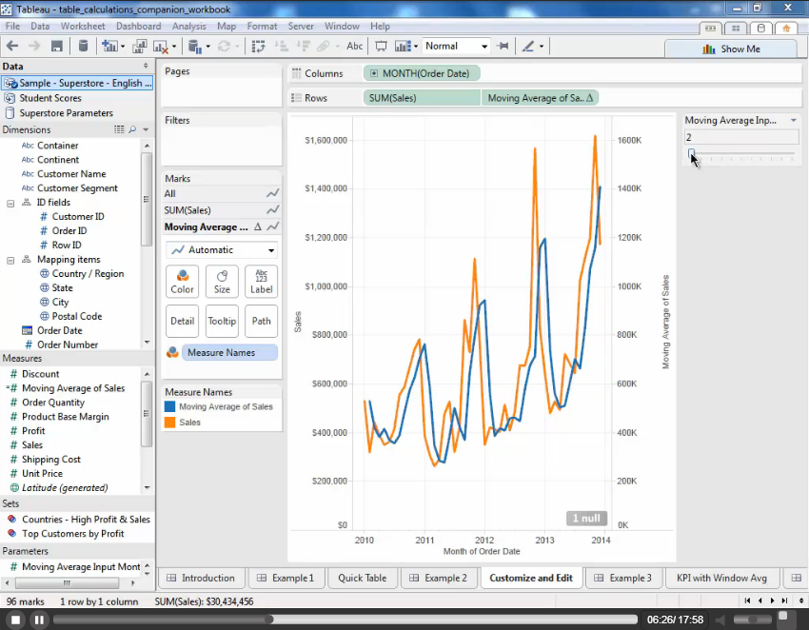The height and width of the screenshot is (630, 809).
Task: Click the back arrow in the toolbar
Action: tap(12, 46)
